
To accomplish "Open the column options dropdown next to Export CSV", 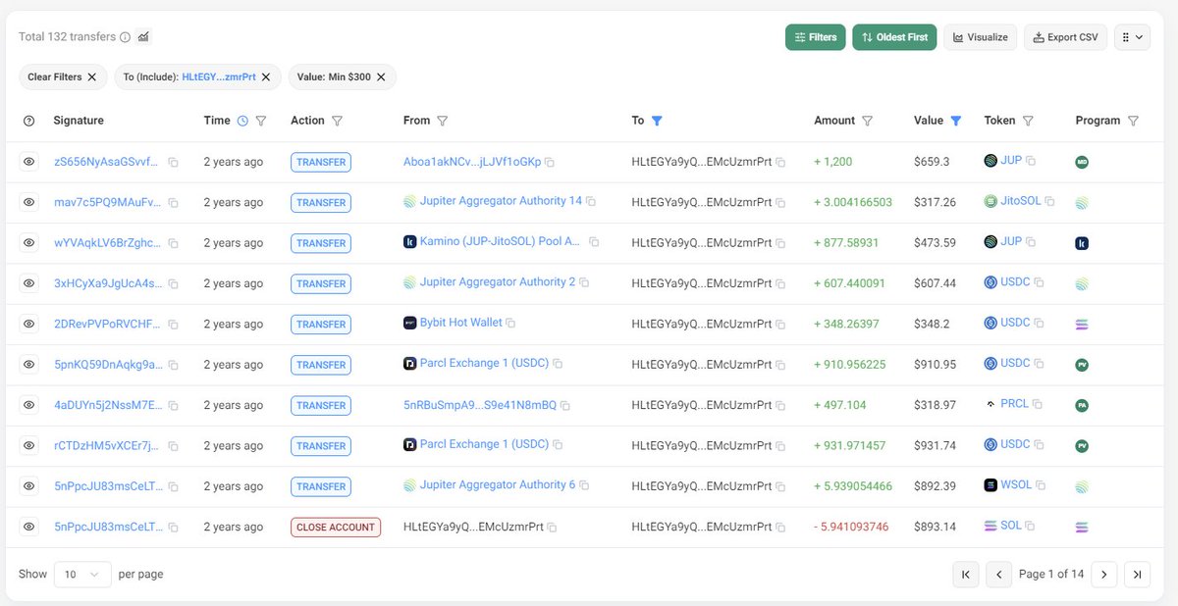I will [x=1132, y=37].
